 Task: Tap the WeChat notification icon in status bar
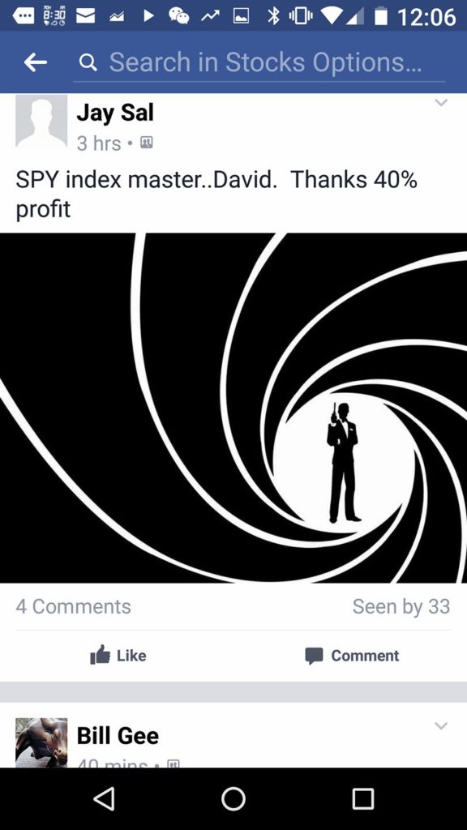(x=179, y=16)
